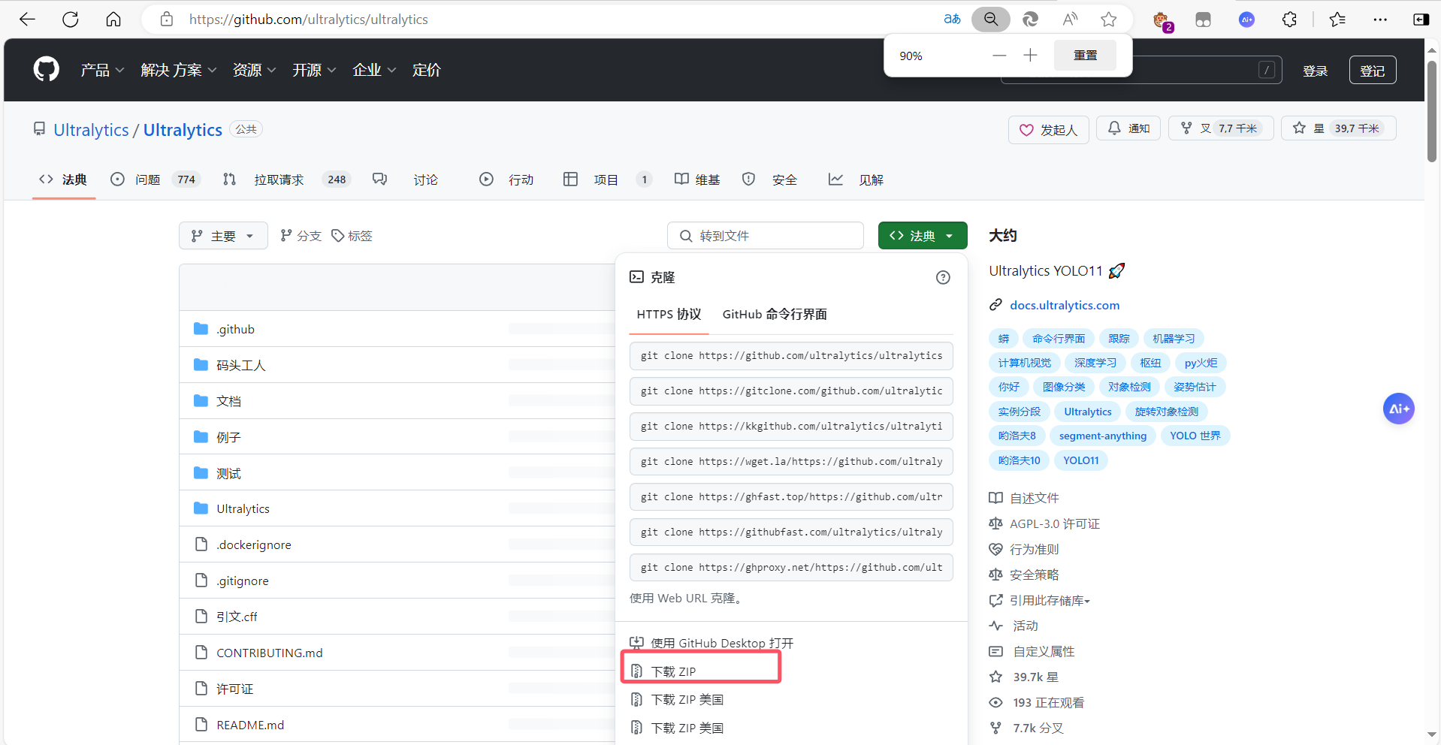Click the 登记 sign-up button
Image resolution: width=1441 pixels, height=745 pixels.
click(1373, 71)
